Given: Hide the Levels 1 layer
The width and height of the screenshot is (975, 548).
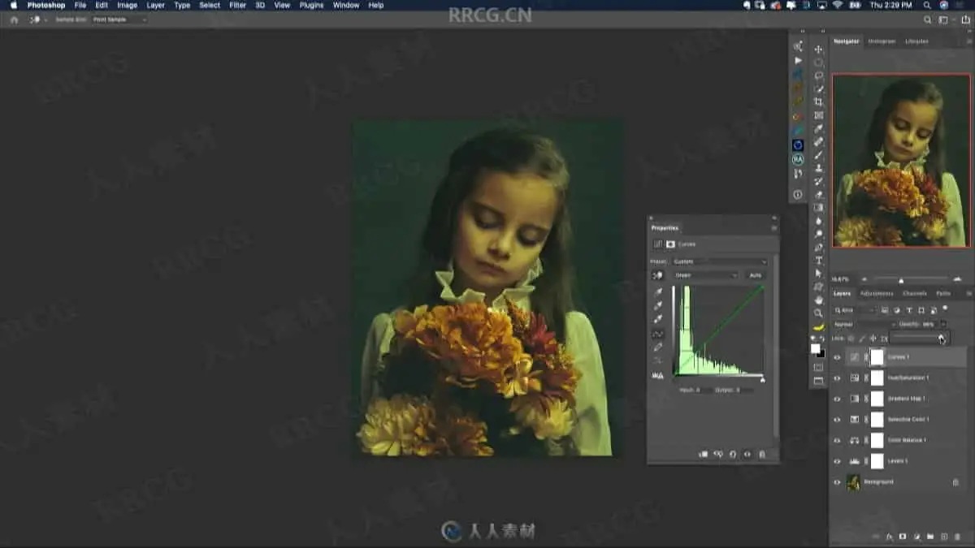Looking at the screenshot, I should [x=837, y=461].
